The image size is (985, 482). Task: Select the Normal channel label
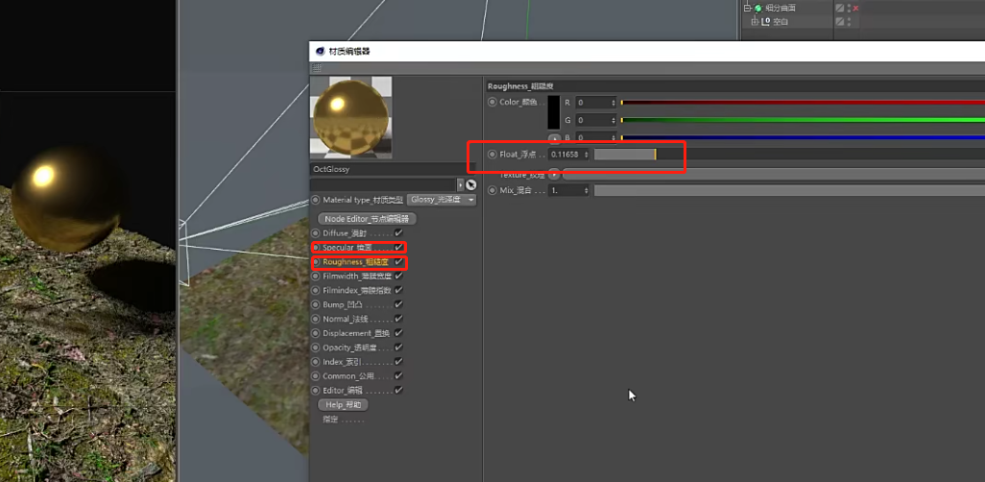pos(345,319)
